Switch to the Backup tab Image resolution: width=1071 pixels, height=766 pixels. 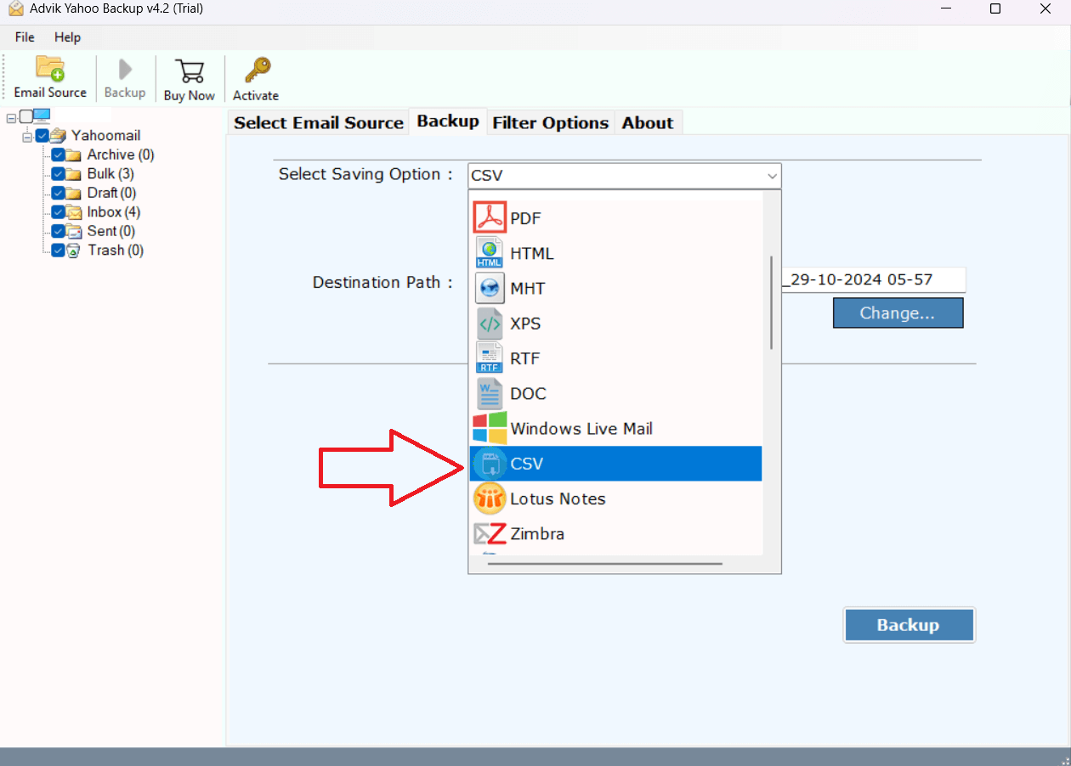pyautogui.click(x=448, y=121)
